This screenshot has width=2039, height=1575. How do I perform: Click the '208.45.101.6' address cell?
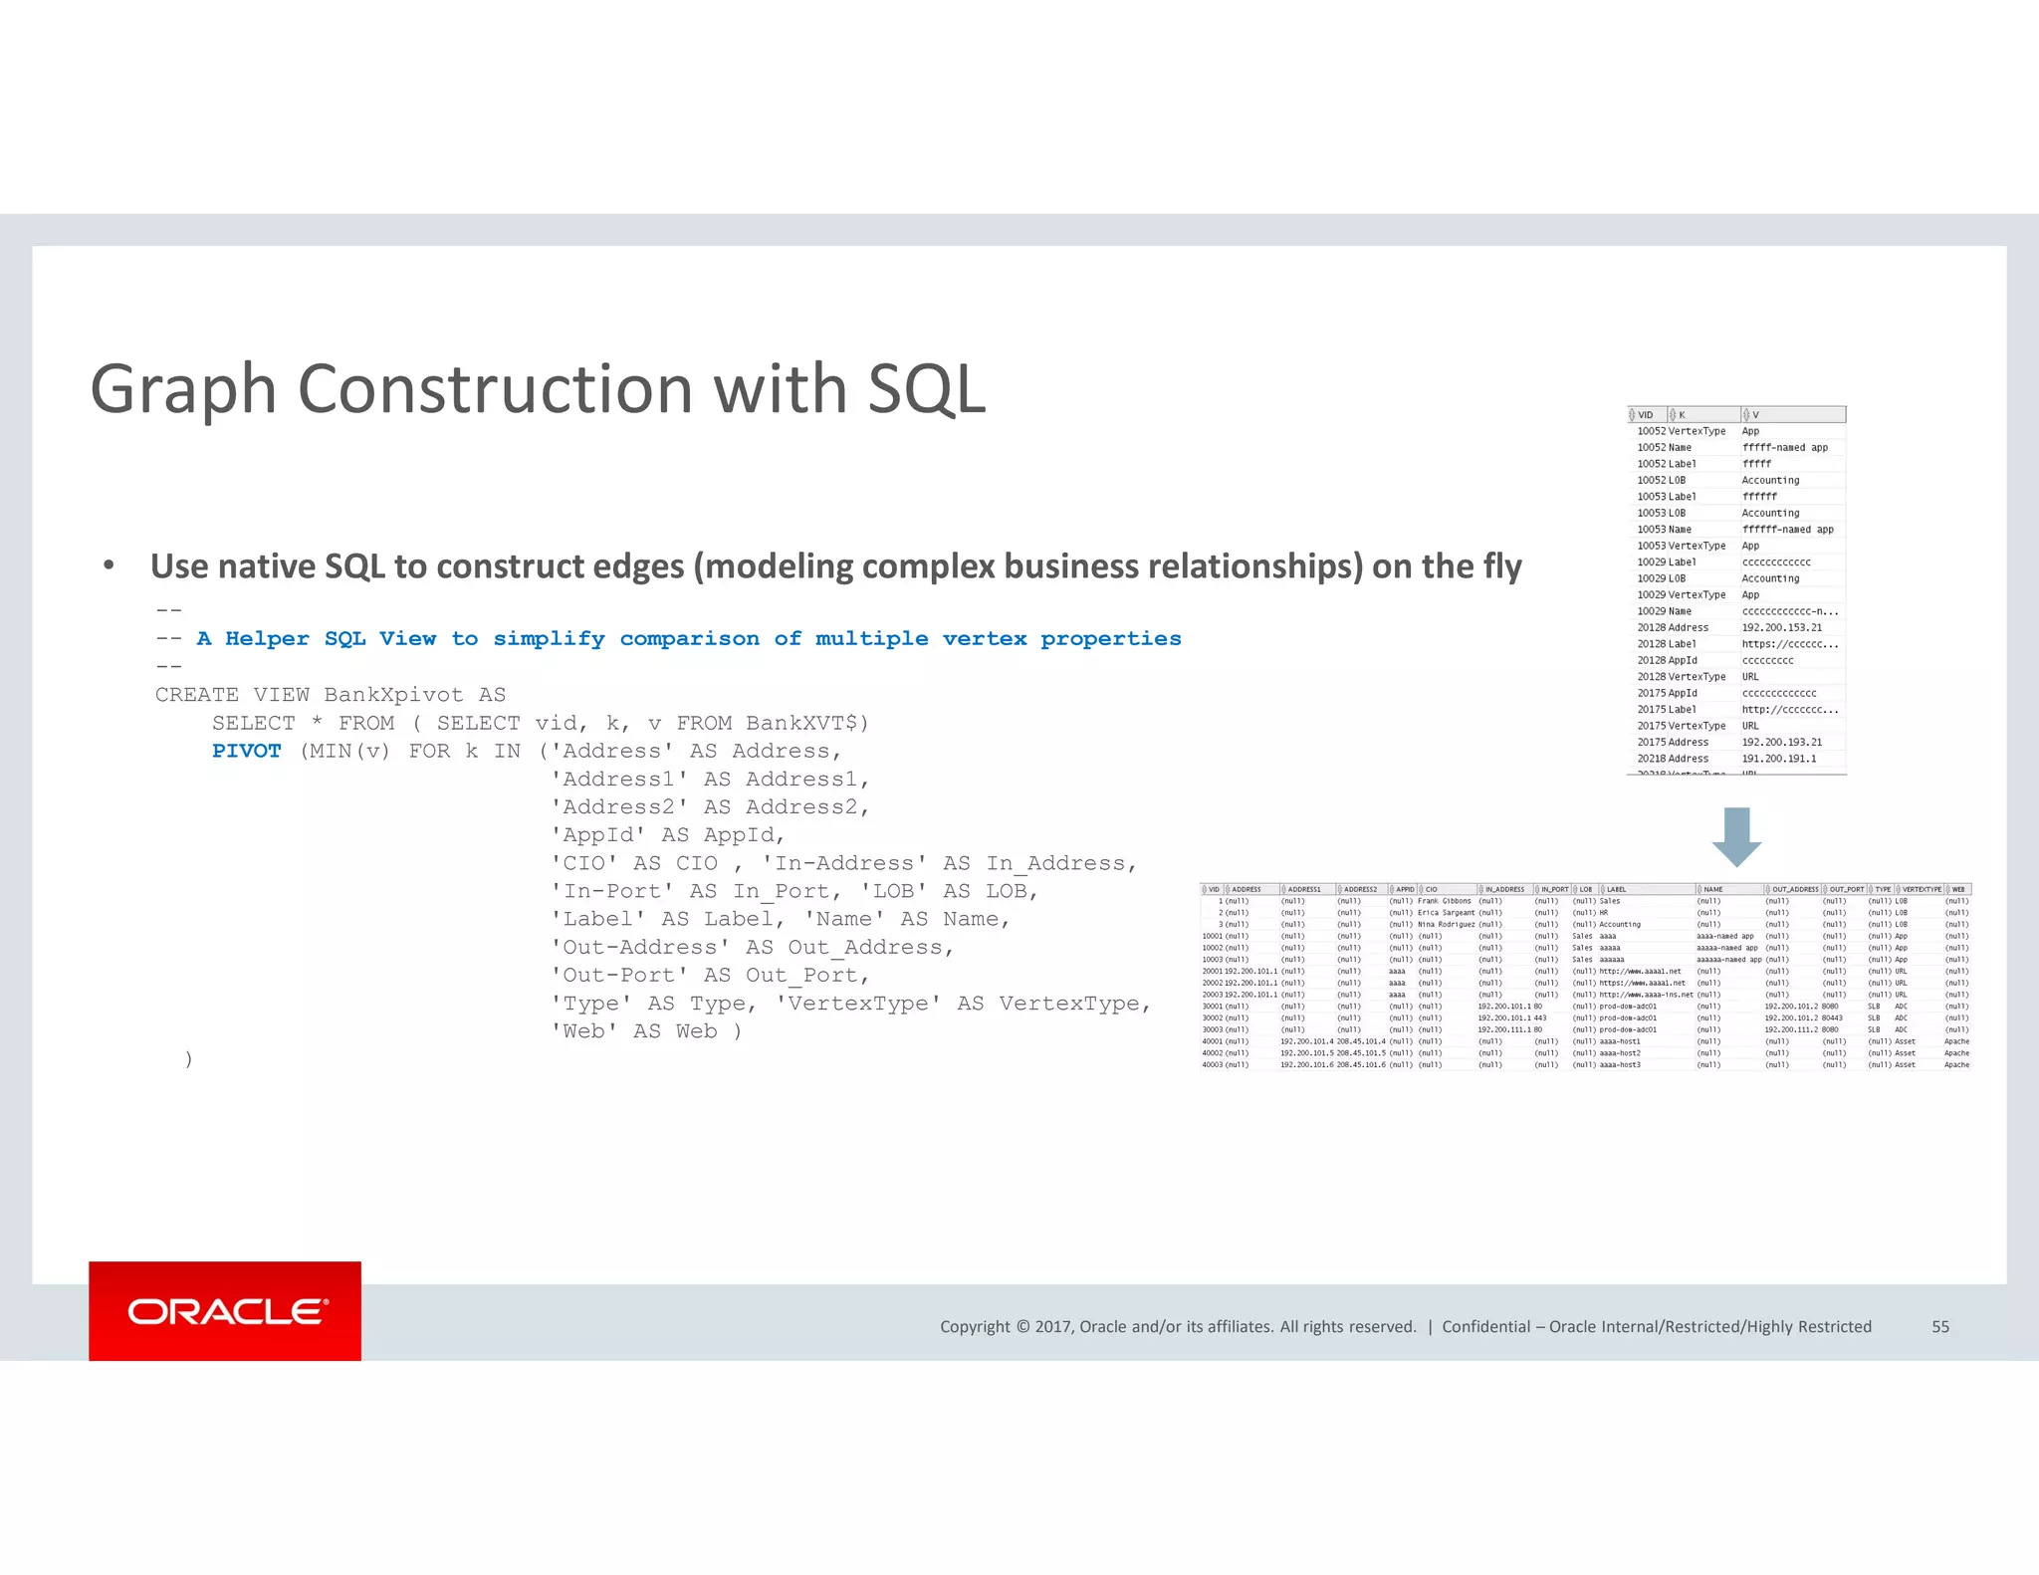click(1361, 1065)
